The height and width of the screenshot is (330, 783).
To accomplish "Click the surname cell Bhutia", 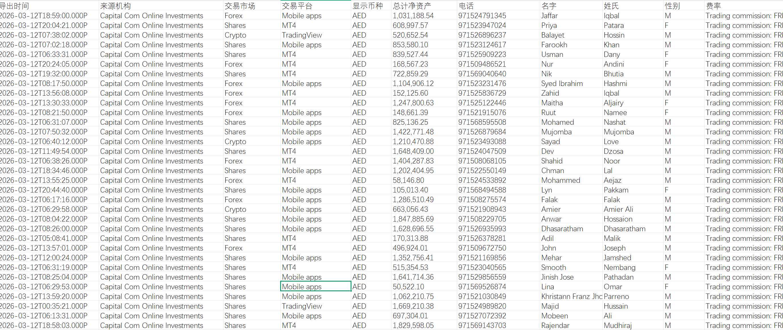I will click(633, 74).
